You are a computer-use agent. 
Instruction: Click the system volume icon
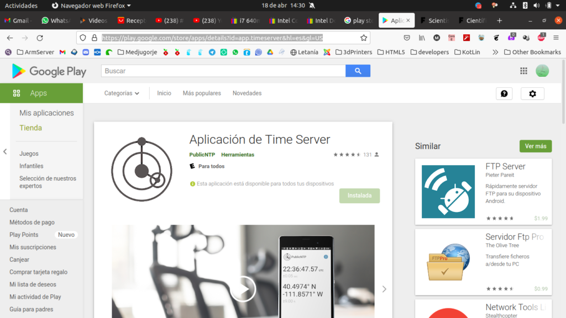[536, 6]
